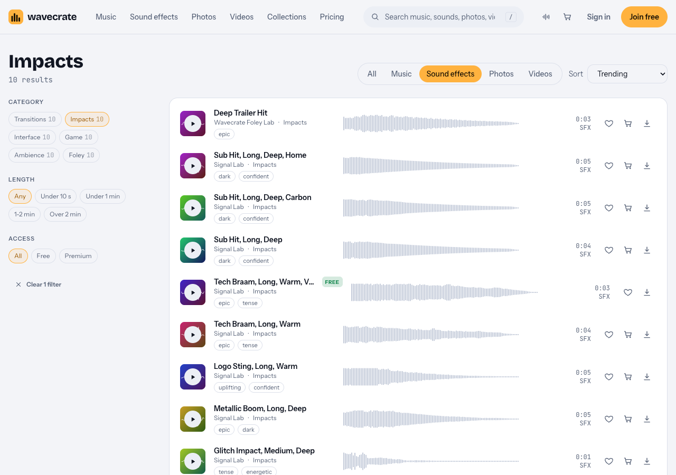Switch to the Music tab

tap(401, 74)
